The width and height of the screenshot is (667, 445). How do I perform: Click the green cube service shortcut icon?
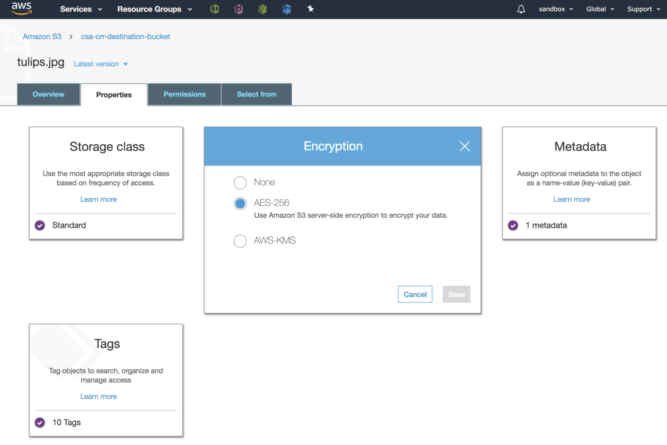pyautogui.click(x=214, y=9)
